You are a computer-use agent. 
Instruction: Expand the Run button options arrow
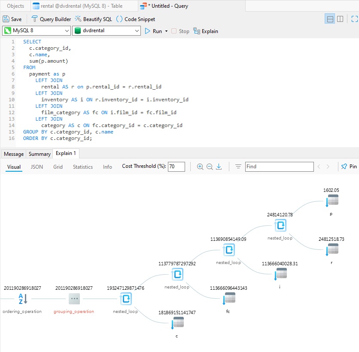(x=167, y=31)
